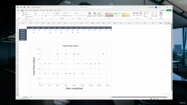Select the Lead Time sheet tab
Image resolution: width=187 pixels, height=105 pixels.
tap(25, 97)
